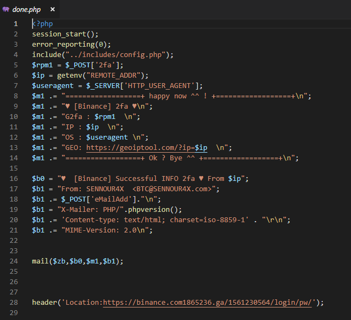The height and width of the screenshot is (320, 351).
Task: Open the binance.com1865236.ga Location link
Action: pyautogui.click(x=207, y=302)
